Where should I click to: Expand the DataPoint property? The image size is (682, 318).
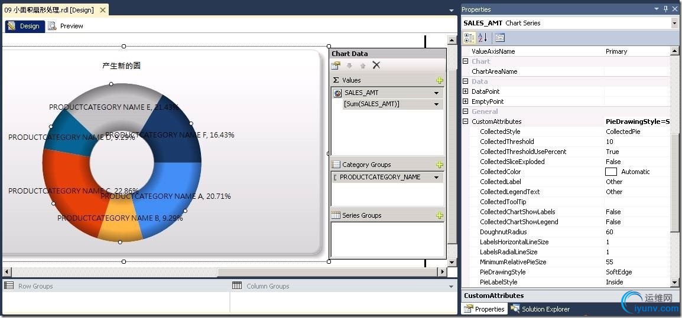(x=465, y=91)
